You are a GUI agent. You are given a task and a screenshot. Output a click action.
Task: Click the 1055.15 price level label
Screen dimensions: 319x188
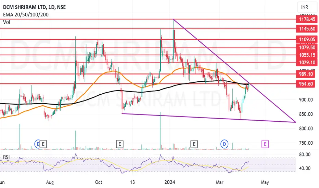point(307,55)
